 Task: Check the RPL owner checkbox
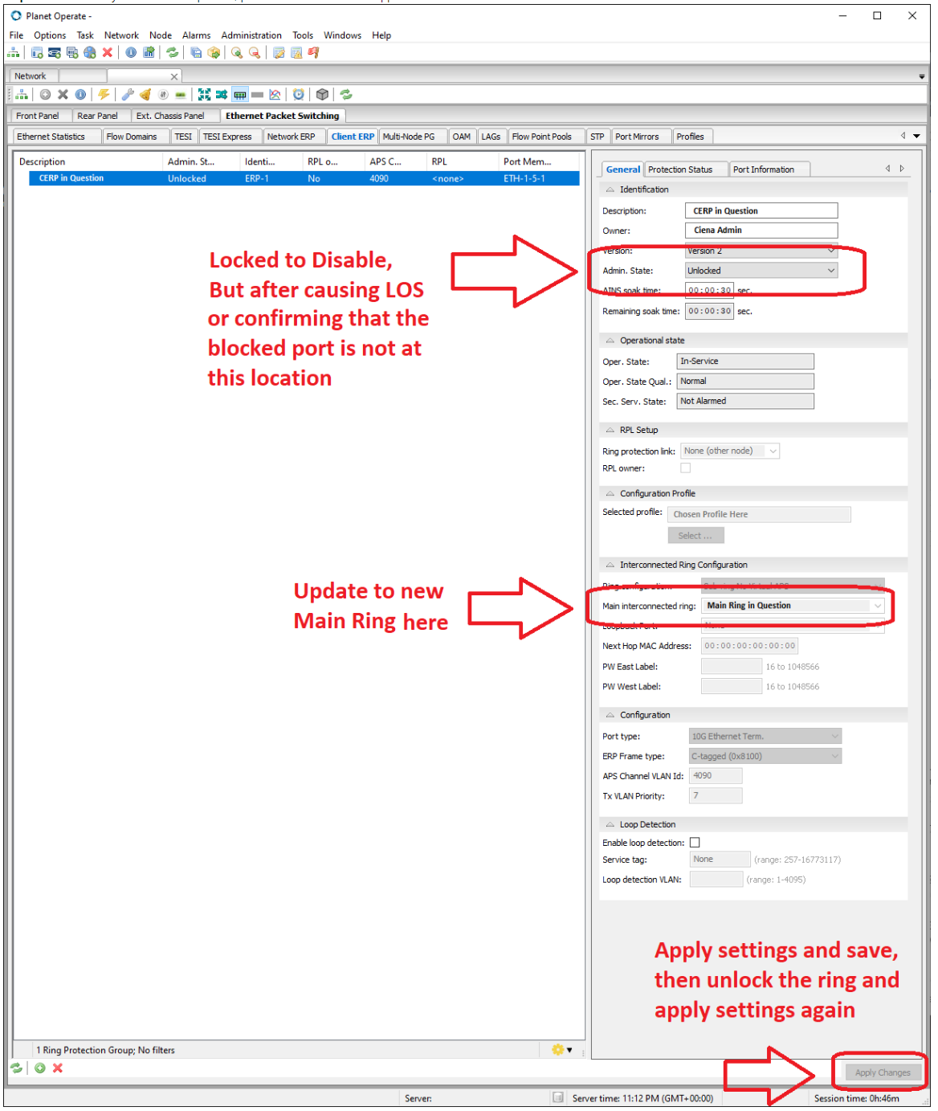[x=685, y=468]
